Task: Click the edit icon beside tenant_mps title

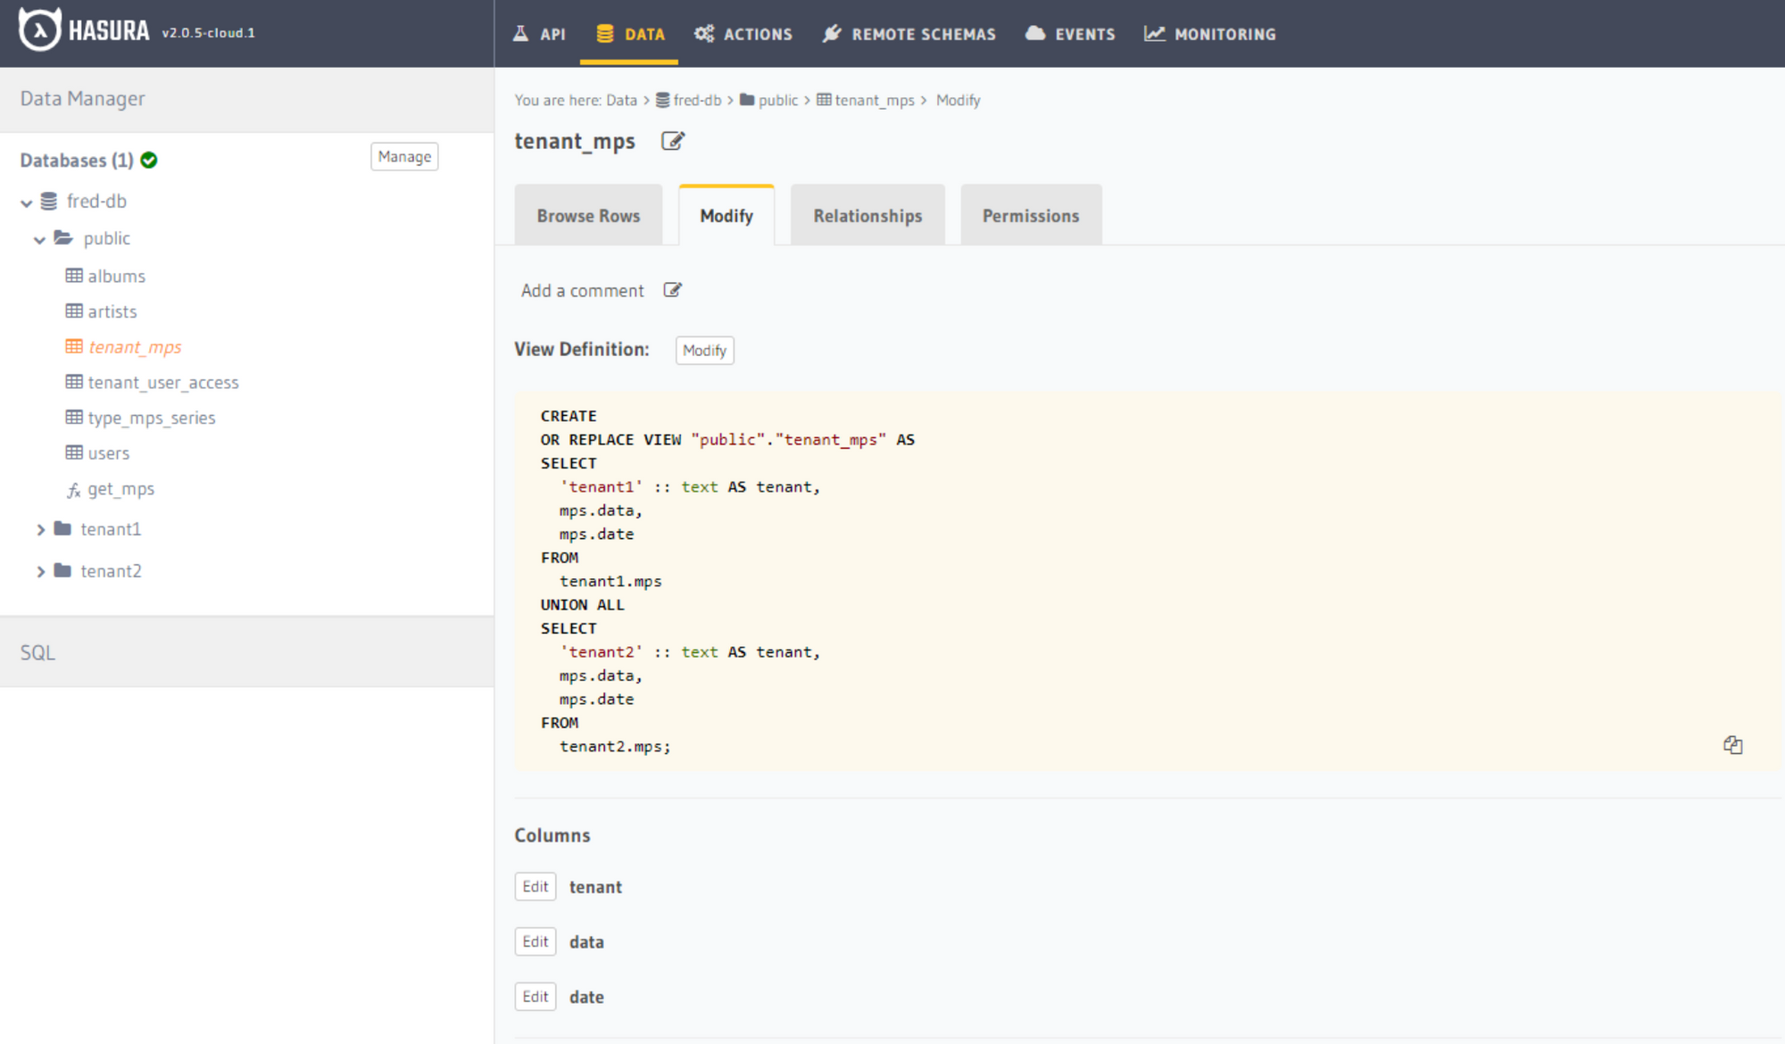Action: tap(673, 141)
